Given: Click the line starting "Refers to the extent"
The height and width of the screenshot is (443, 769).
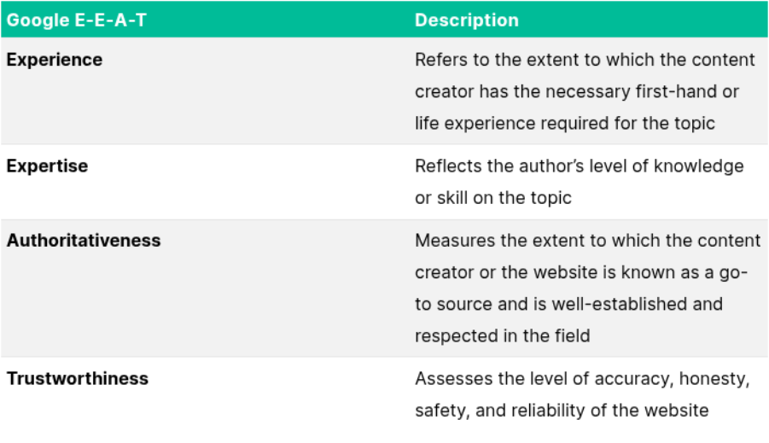Looking at the screenshot, I should [585, 60].
